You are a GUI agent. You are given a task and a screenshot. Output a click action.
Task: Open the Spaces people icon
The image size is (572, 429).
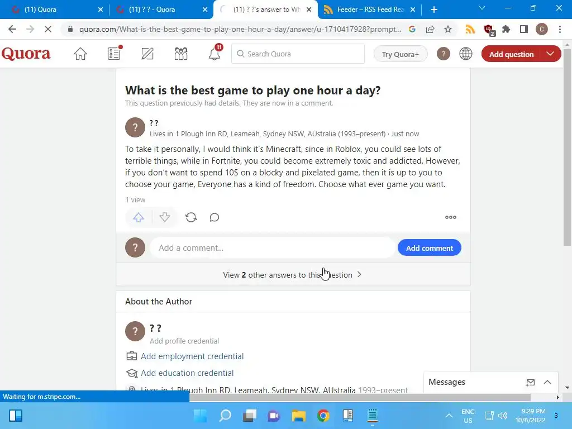181,54
